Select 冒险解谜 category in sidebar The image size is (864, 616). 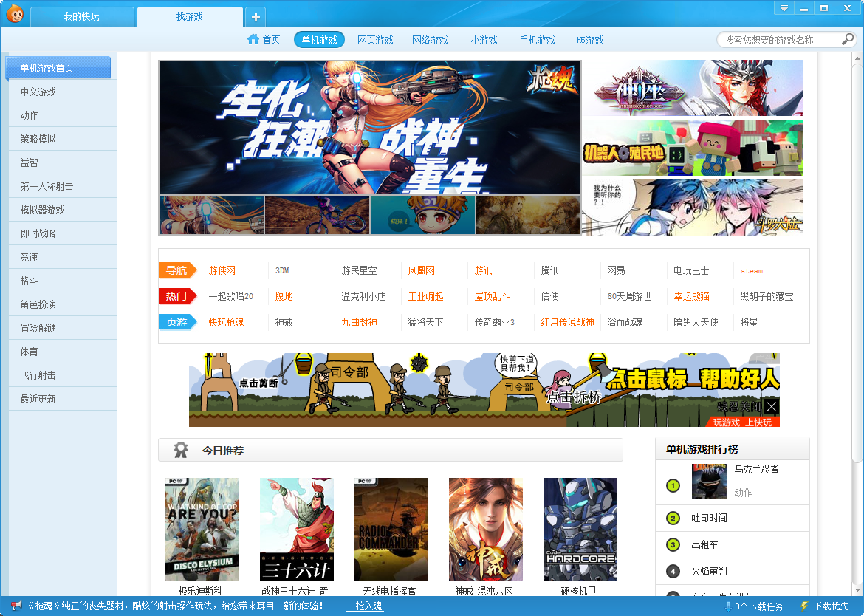tap(63, 328)
